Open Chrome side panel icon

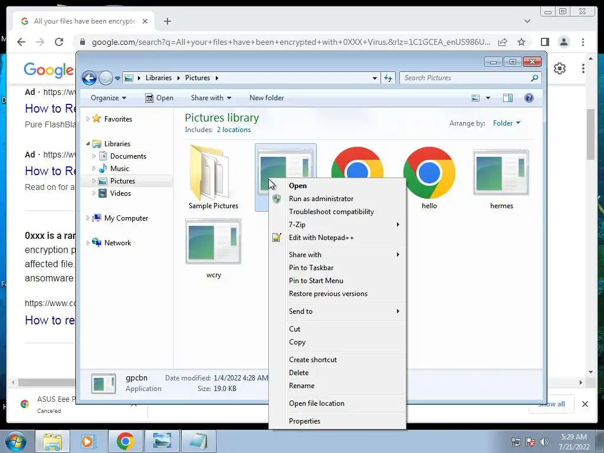(544, 42)
